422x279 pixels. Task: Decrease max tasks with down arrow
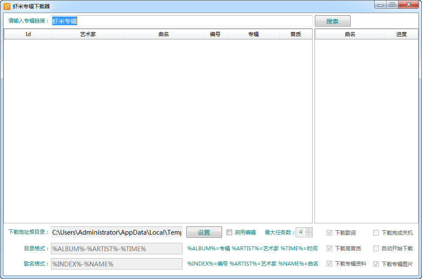(x=309, y=235)
